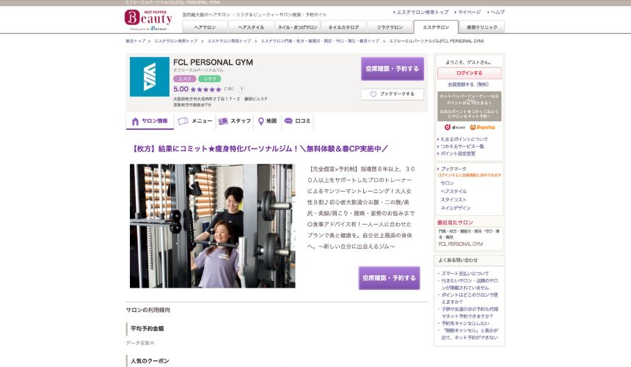Click the 門真・枚方 area breadcrumb
The image size is (631, 367).
320,41
